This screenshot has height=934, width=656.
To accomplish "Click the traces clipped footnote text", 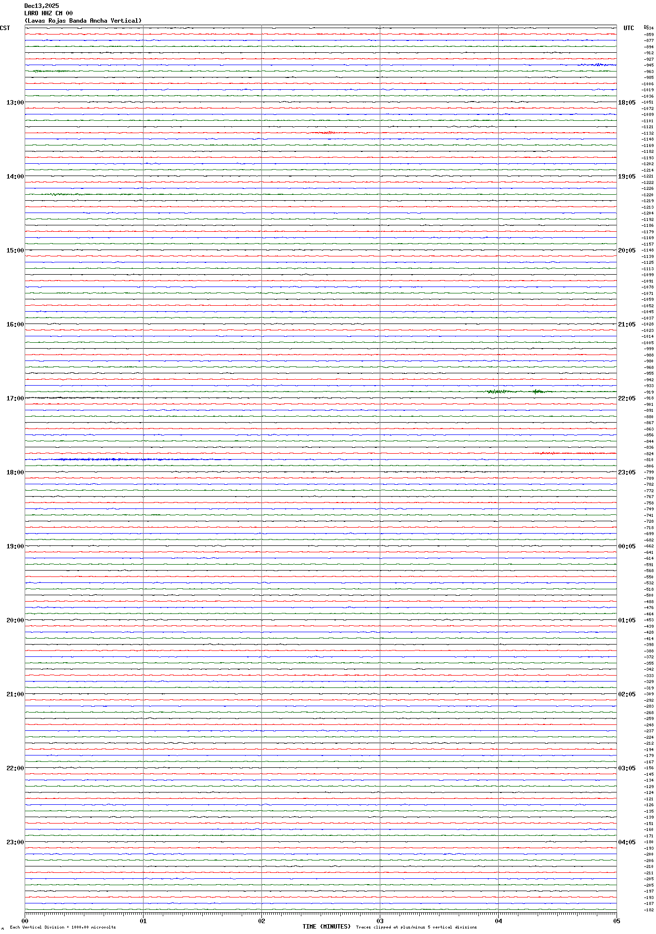I will (416, 927).
